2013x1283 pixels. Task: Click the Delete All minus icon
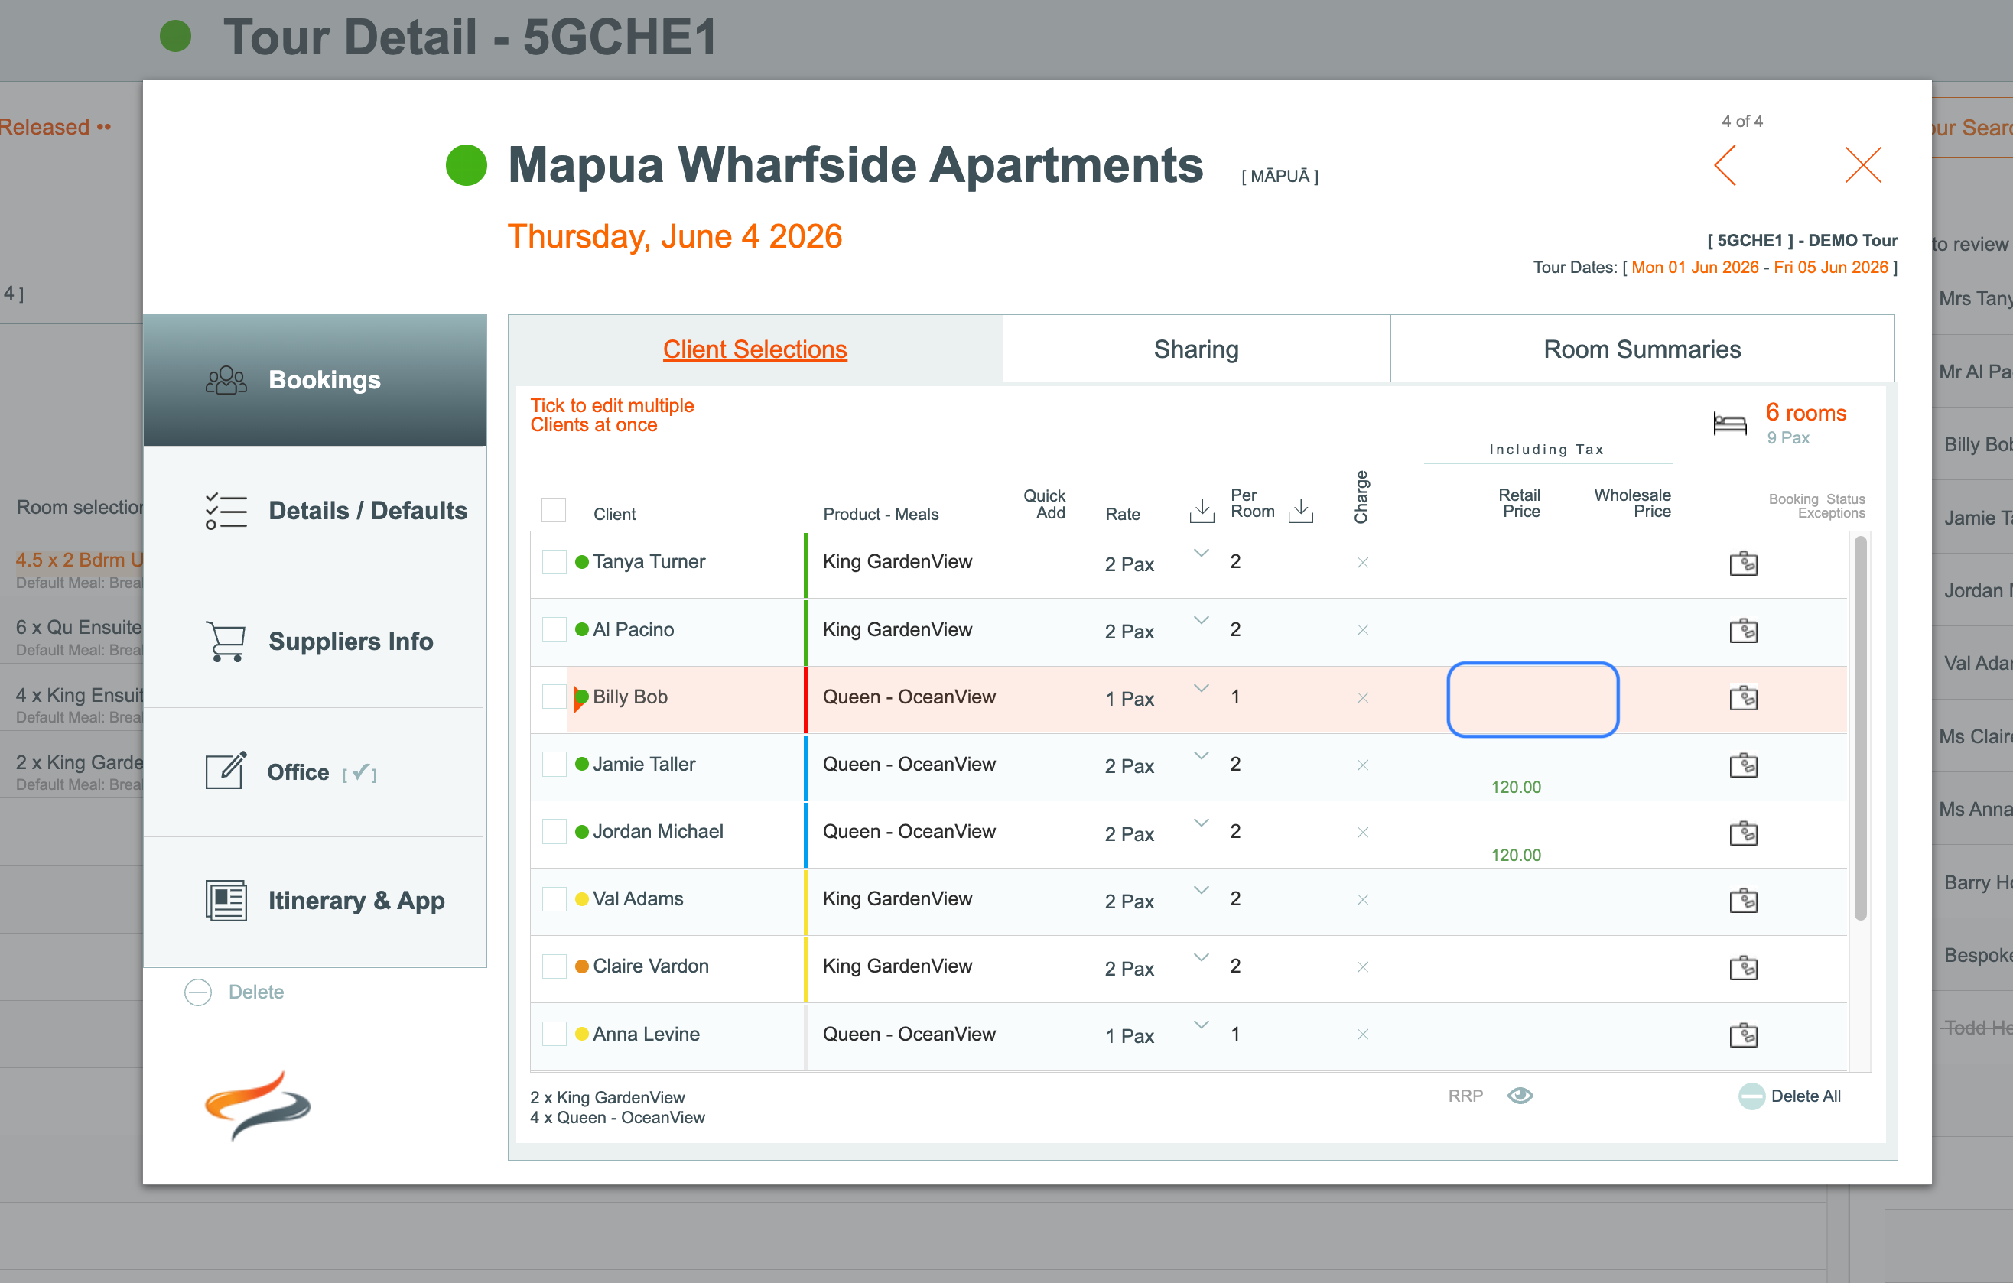click(x=1751, y=1096)
